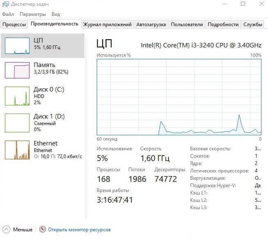Viewport: 268px width, 239px height.
Task: Click the Используется % graph label
Action: (114, 55)
